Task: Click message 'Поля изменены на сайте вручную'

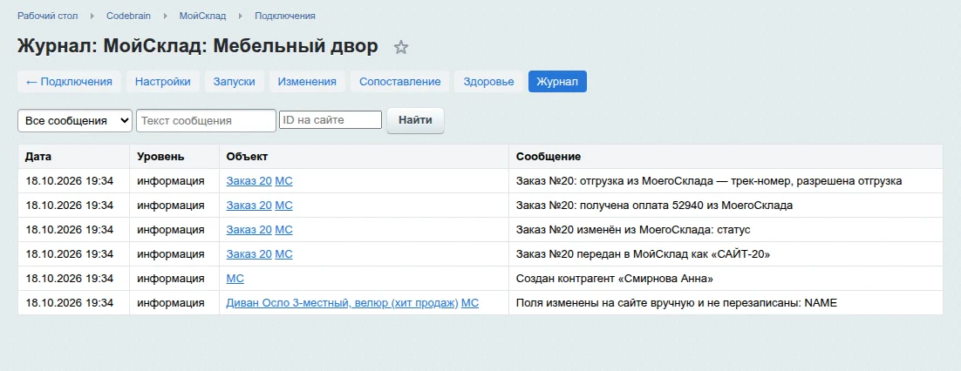Action: tap(677, 303)
